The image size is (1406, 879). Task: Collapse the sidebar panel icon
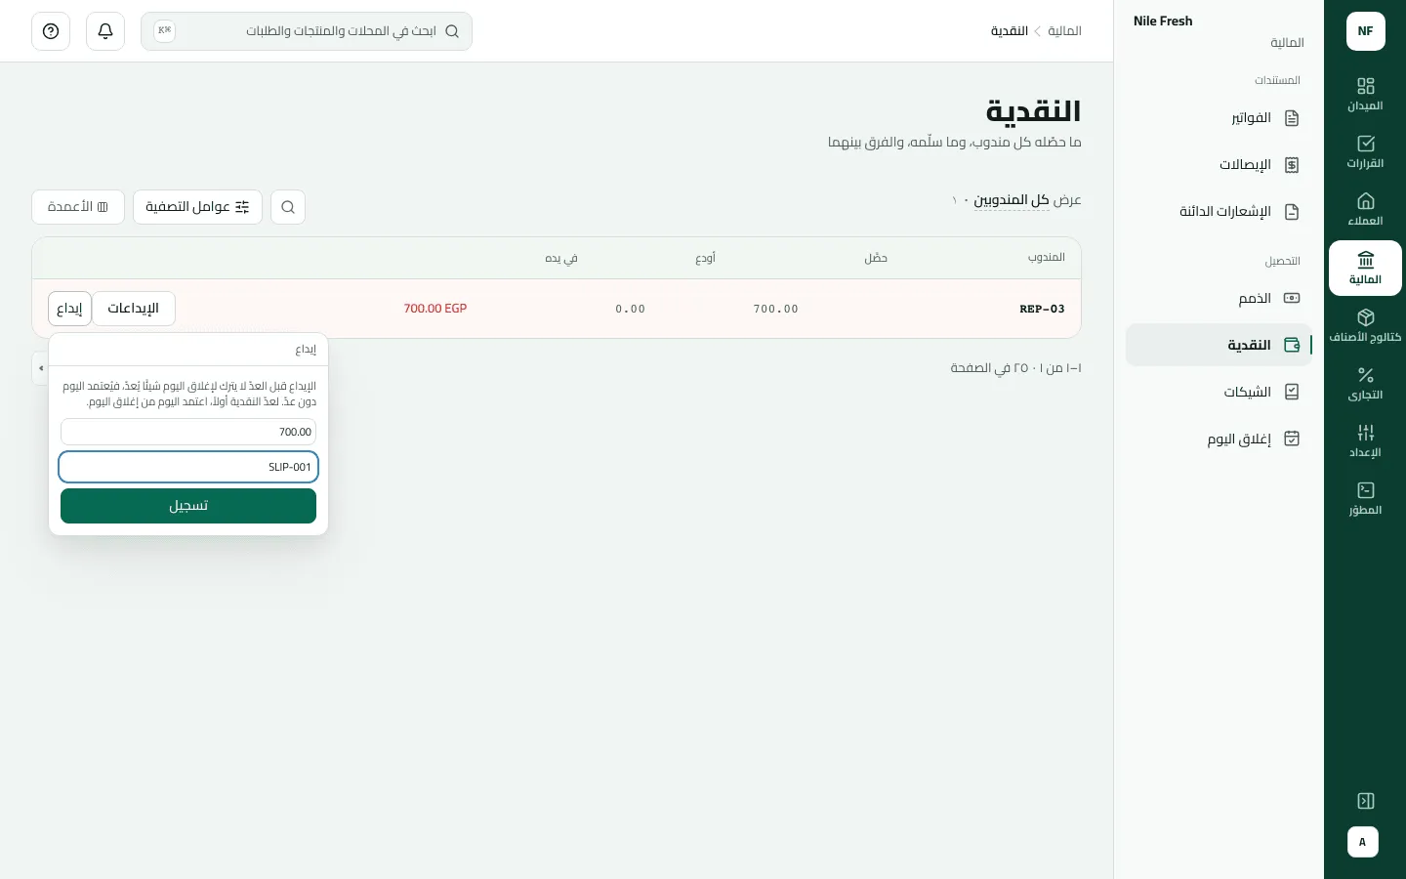click(1366, 801)
